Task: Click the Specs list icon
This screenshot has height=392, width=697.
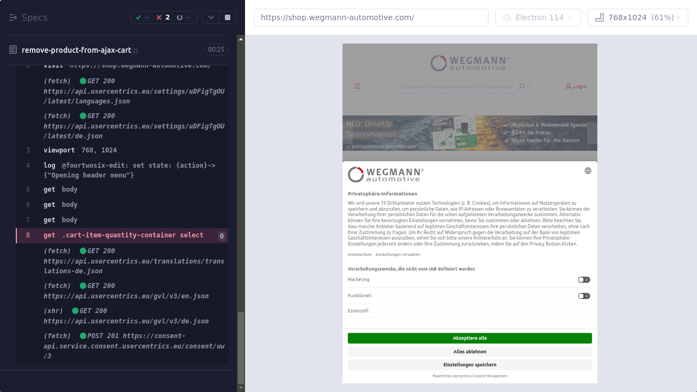Action: 13,17
